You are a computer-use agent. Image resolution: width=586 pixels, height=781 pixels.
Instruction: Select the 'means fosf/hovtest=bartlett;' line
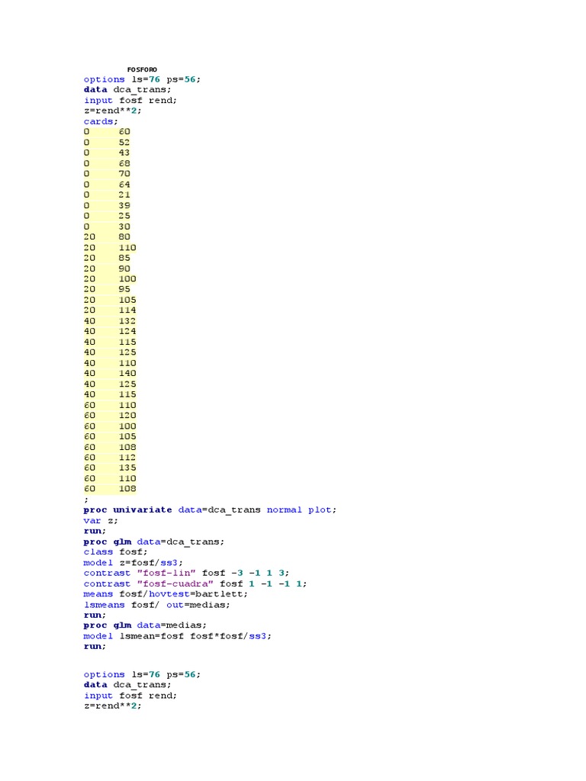(x=166, y=594)
